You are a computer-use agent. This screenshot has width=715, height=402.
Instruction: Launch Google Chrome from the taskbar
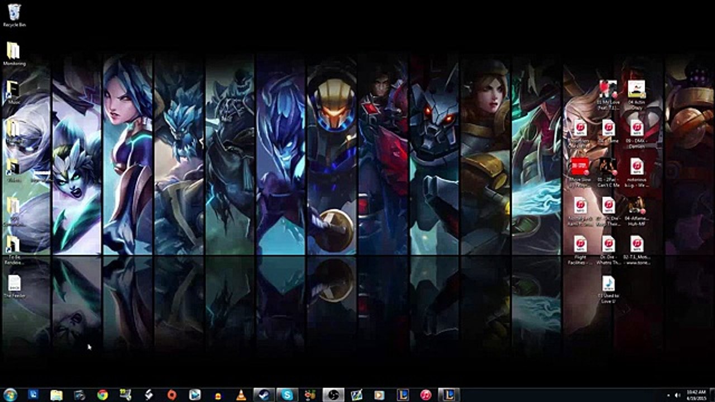pos(102,395)
